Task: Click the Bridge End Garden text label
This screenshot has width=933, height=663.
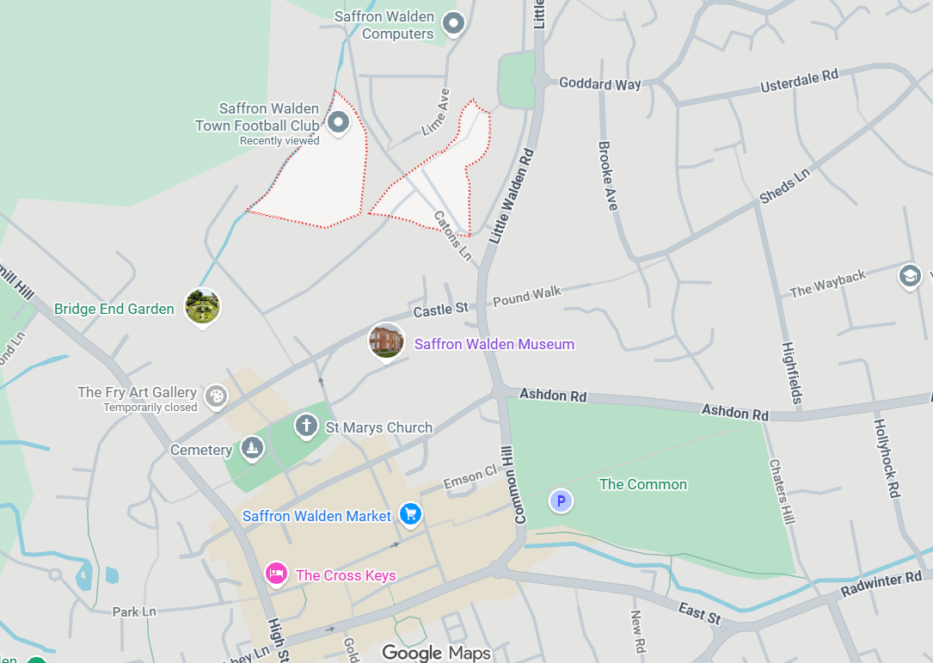Action: [x=114, y=309]
